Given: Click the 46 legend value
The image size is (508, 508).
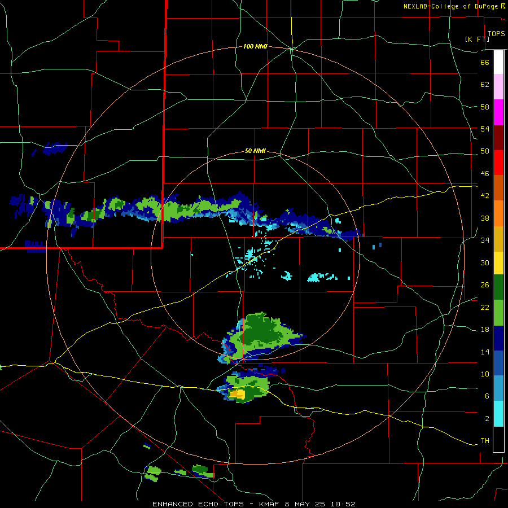Looking at the screenshot, I should pos(485,174).
